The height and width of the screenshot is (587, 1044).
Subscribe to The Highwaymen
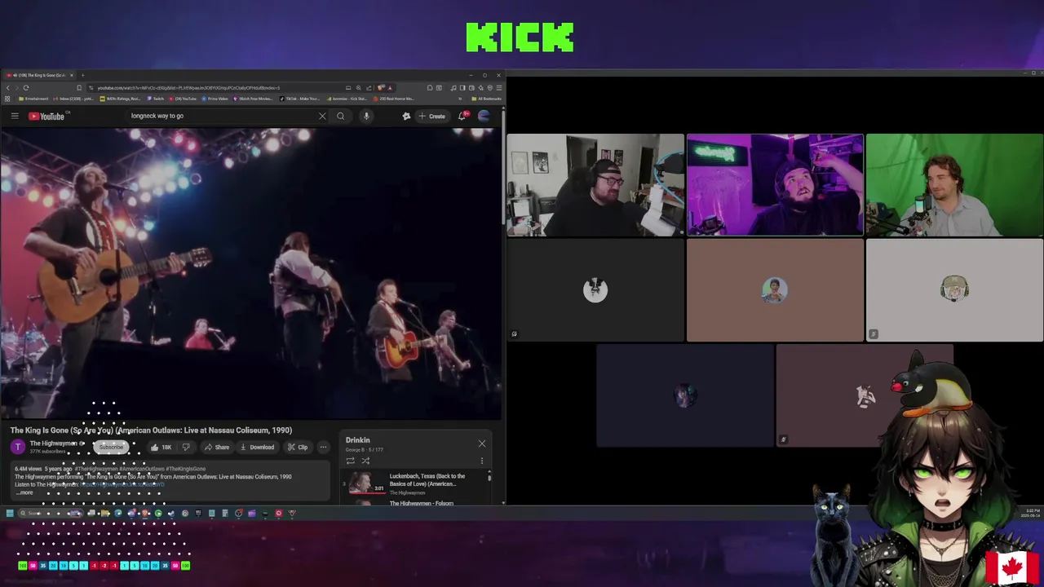pos(111,447)
